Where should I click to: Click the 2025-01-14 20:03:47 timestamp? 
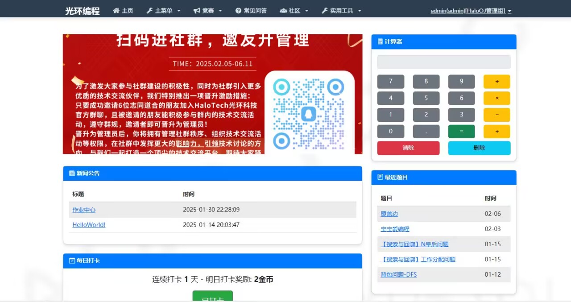point(211,225)
